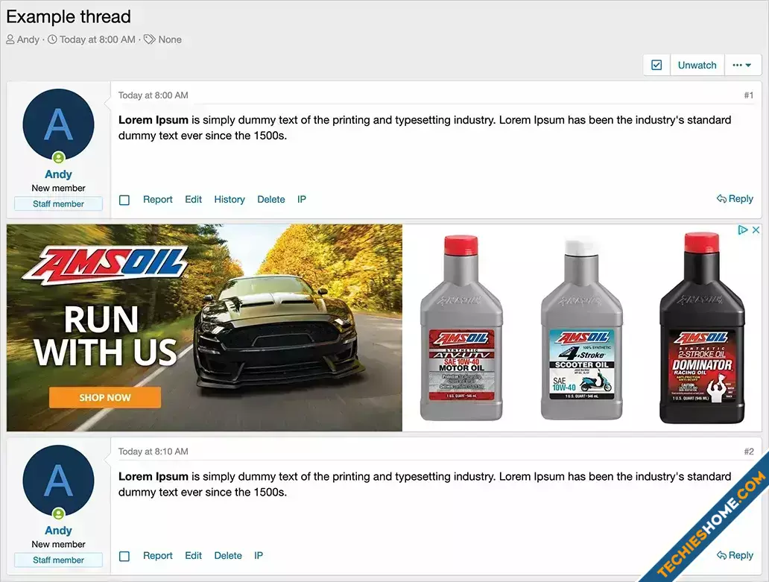Image resolution: width=769 pixels, height=582 pixels.
Task: Click the Staff member banner on post #1
Action: point(58,204)
